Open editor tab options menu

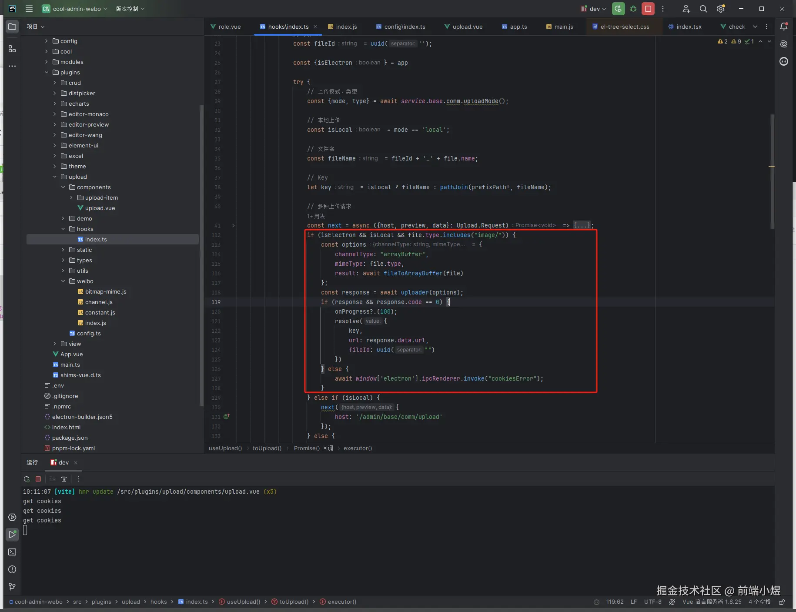click(766, 27)
